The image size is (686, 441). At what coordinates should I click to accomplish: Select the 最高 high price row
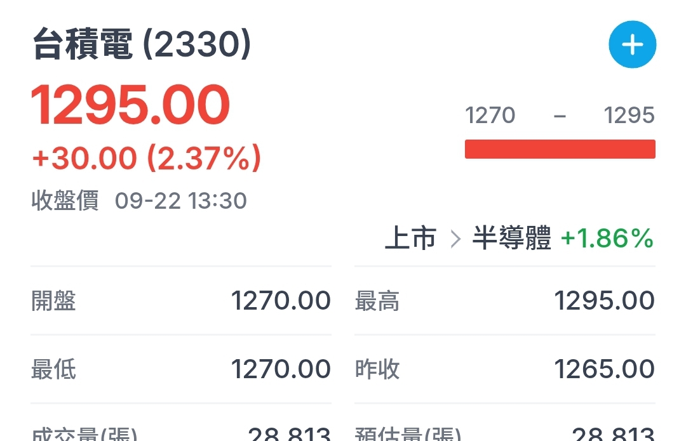504,301
